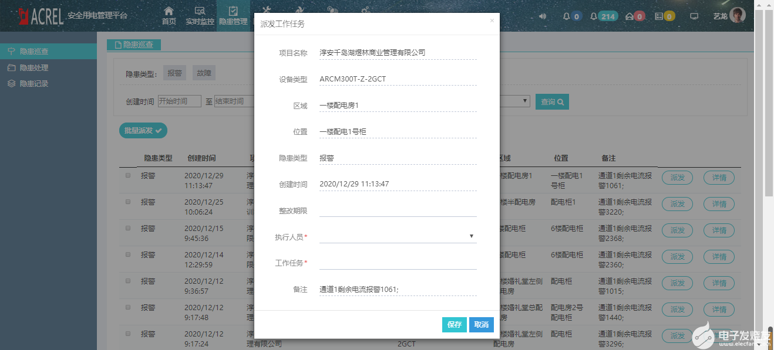Image resolution: width=774 pixels, height=350 pixels.
Task: Open the 执行人员 executor dropdown
Action: pyautogui.click(x=398, y=236)
